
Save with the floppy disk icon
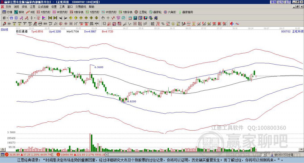(x=145, y=18)
